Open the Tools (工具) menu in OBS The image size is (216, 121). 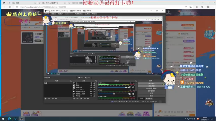87,14
